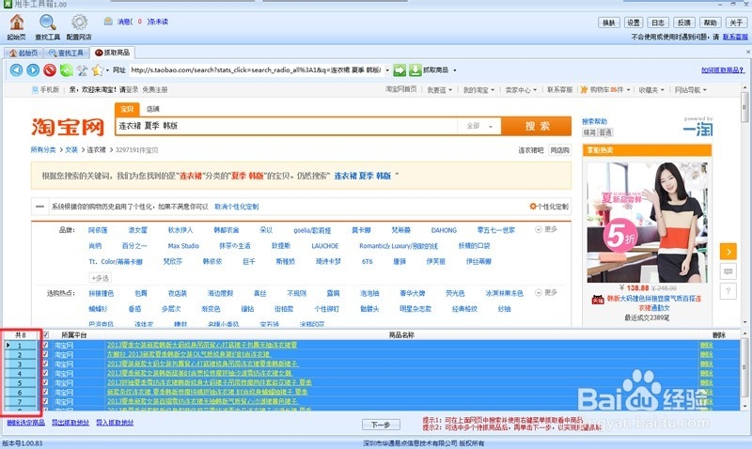
Task: Open the 起始页 home toolbar icon
Action: click(x=17, y=23)
